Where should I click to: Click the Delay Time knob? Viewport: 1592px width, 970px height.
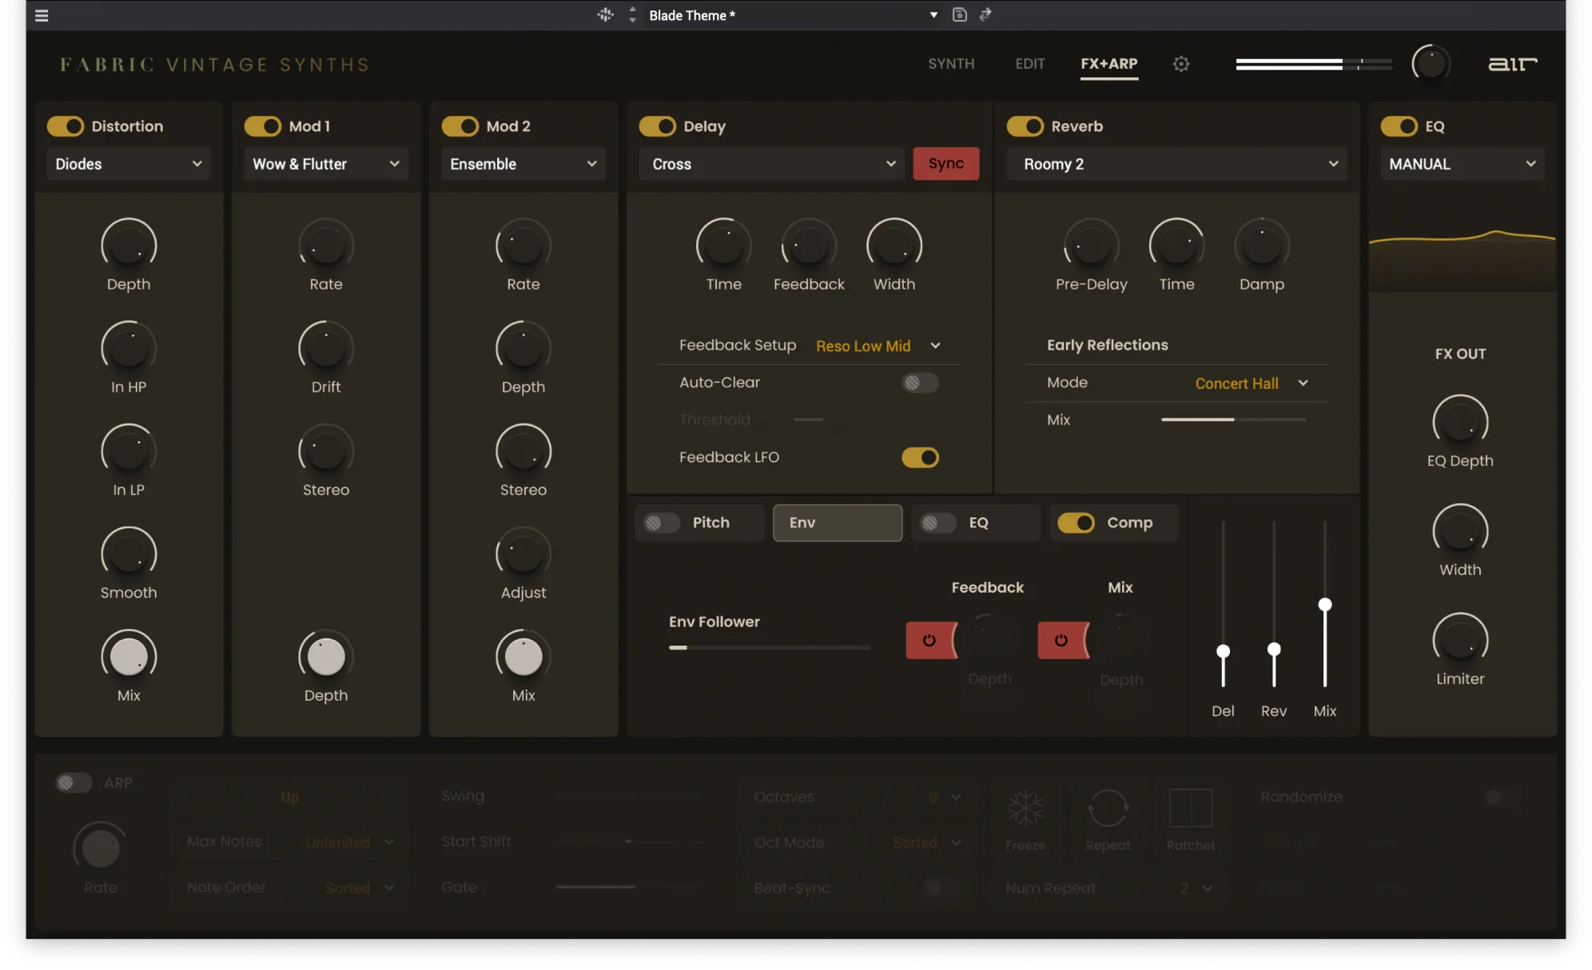point(724,245)
